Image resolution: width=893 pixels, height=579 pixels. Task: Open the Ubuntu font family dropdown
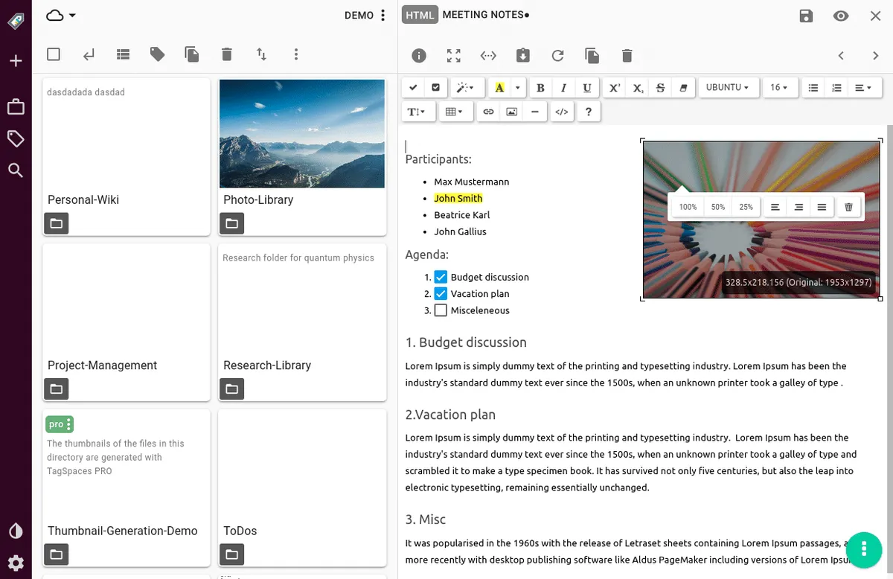click(x=727, y=88)
